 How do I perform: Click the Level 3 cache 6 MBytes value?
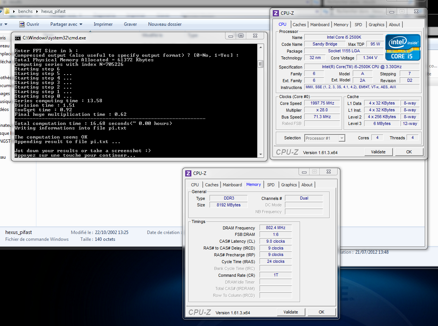(382, 124)
